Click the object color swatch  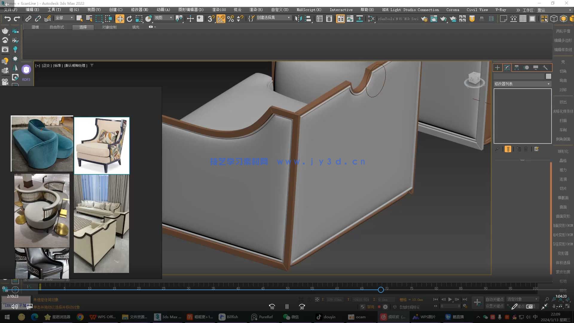(548, 76)
